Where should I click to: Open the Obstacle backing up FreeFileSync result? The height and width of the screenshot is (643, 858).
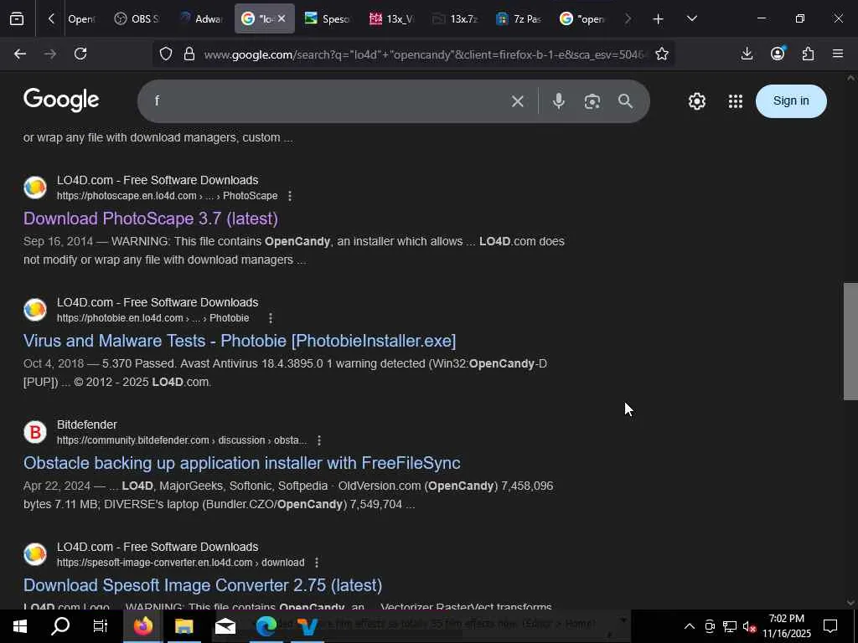[x=242, y=463]
